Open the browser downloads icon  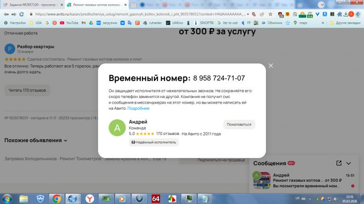[346, 14]
